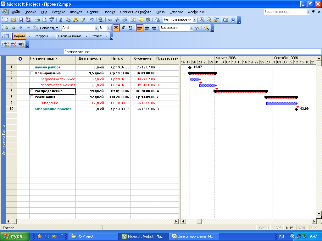This screenshot has width=322, height=241.
Task: Open the Ресурсы guide dropdown arrow
Action: (53, 36)
